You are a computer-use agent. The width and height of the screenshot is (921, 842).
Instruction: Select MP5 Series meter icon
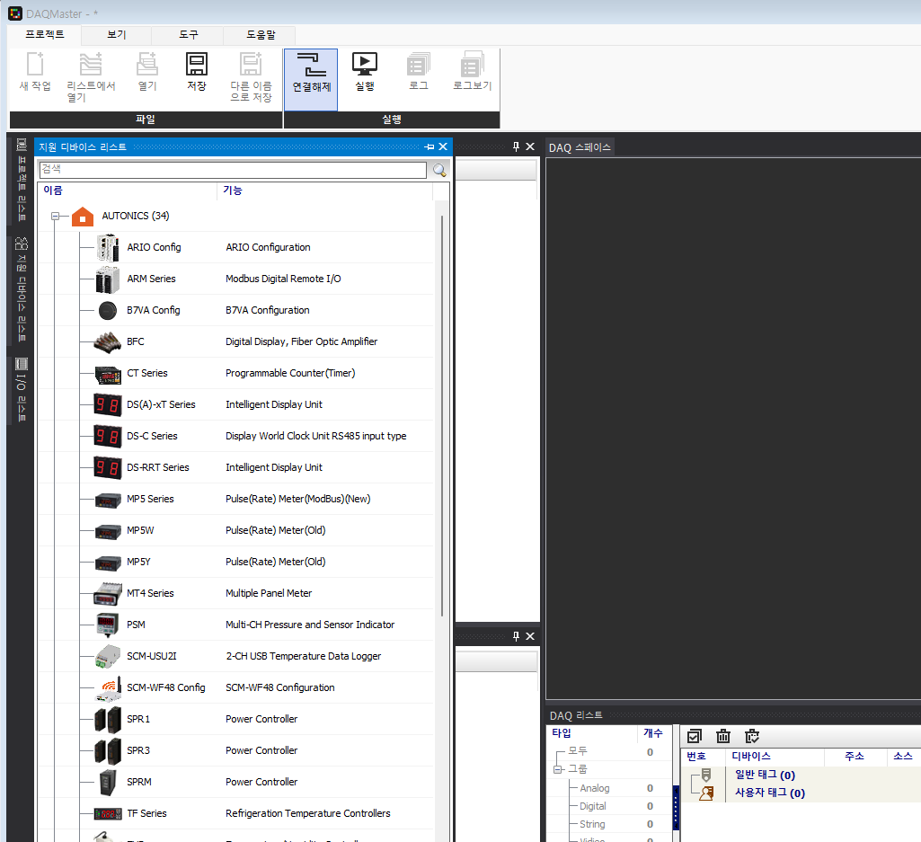(x=108, y=500)
